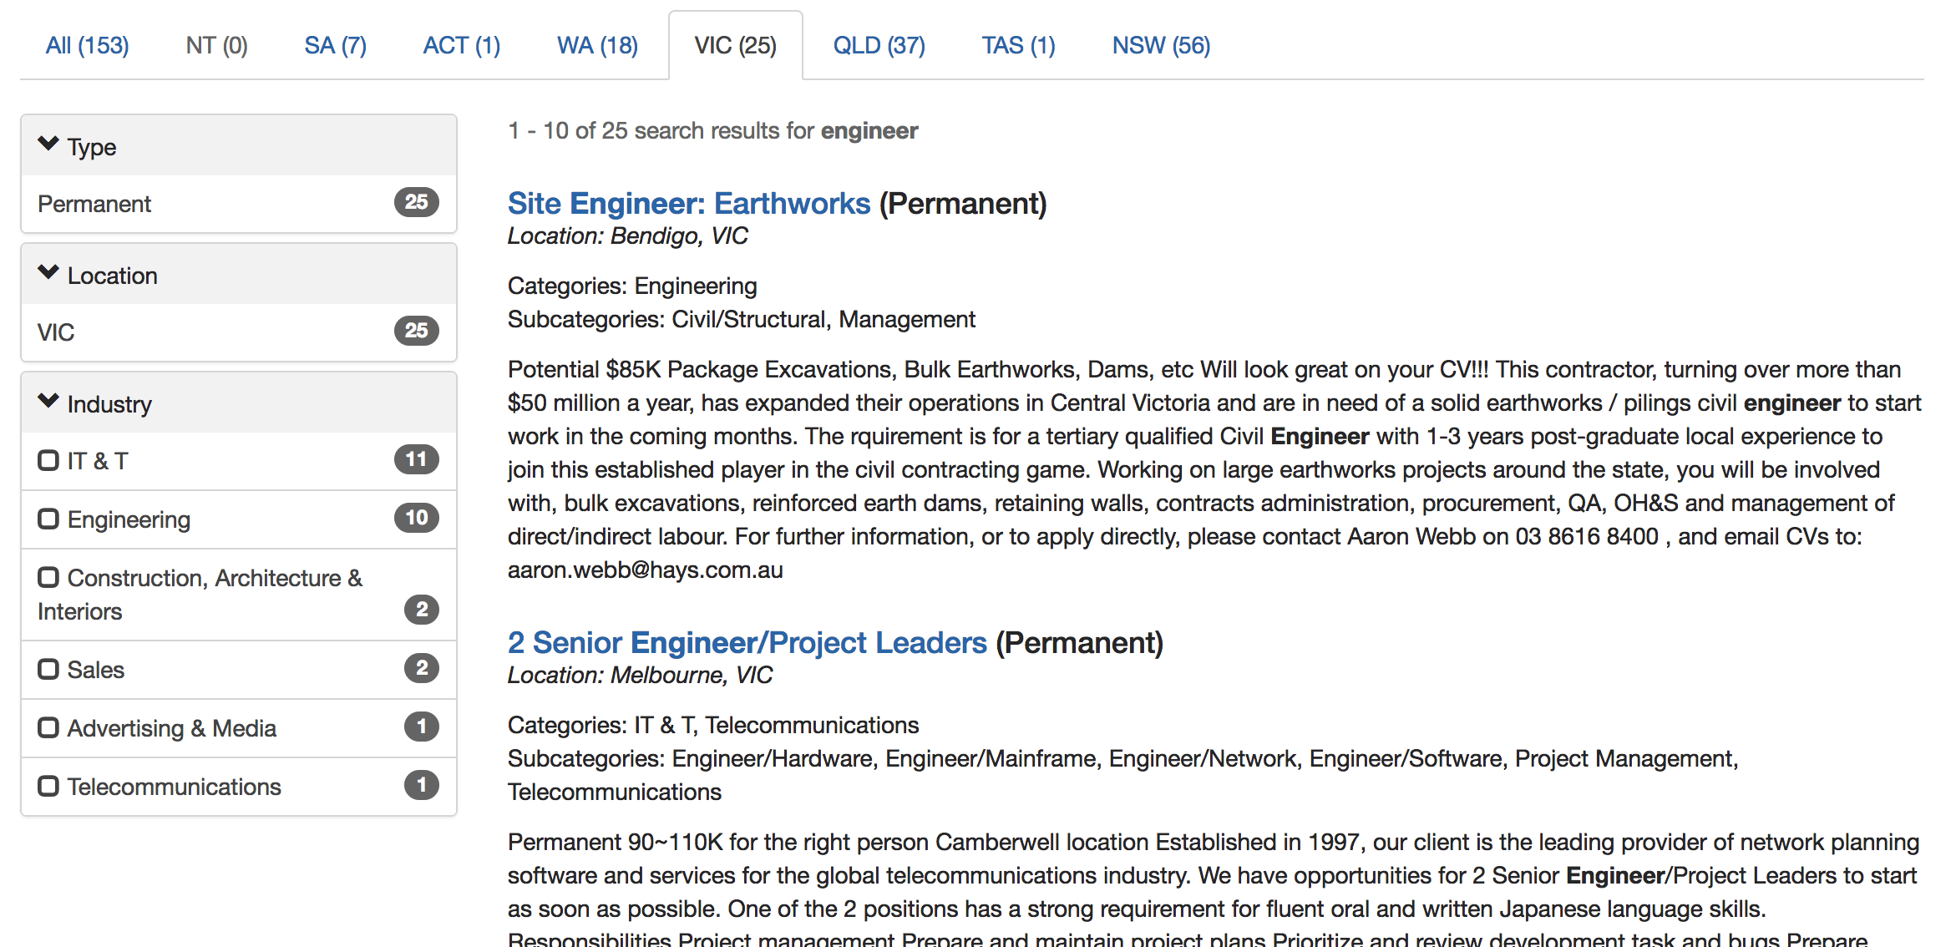The image size is (1956, 947).
Task: Open 2 Senior Engineer/Project Leaders link
Action: tap(747, 643)
